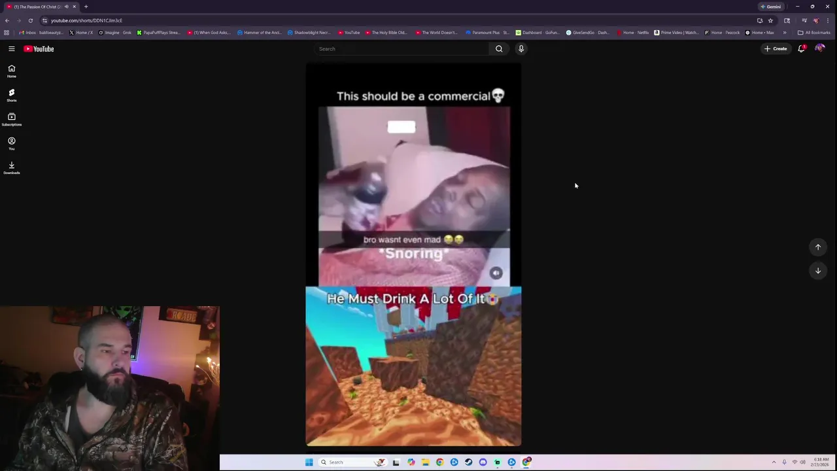Open the YouTube hamburger guide menu
The height and width of the screenshot is (471, 837).
pyautogui.click(x=12, y=48)
